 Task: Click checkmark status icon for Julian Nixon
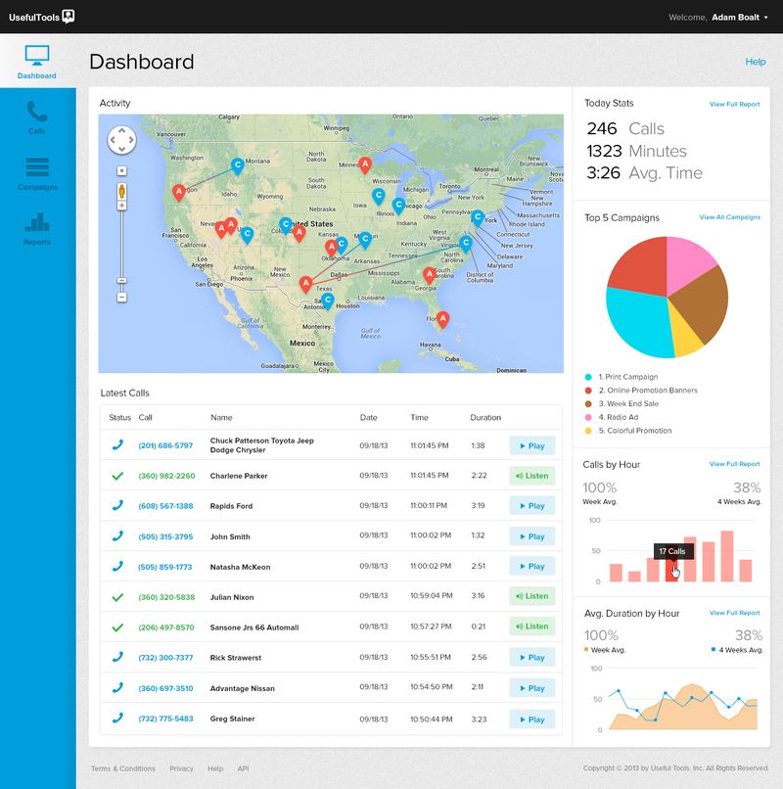click(x=117, y=597)
